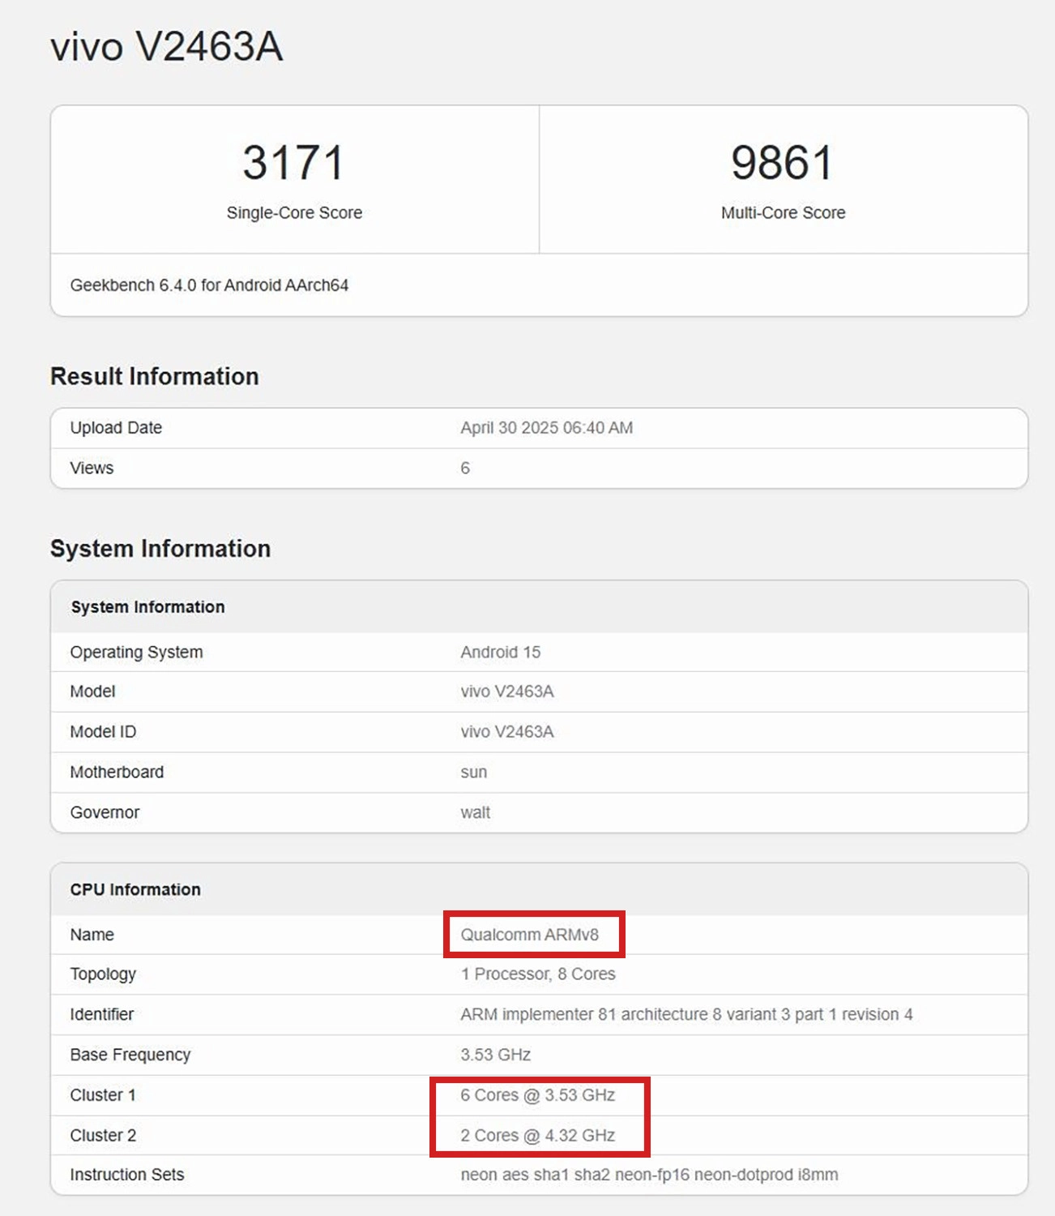Click 'Geekbench 6.4.0 for Android AArch64' text
1055x1216 pixels.
pyautogui.click(x=209, y=285)
